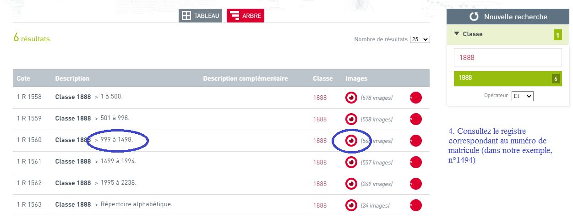Click eye icon on row 1995 à 2238
573x219 pixels.
[351, 184]
